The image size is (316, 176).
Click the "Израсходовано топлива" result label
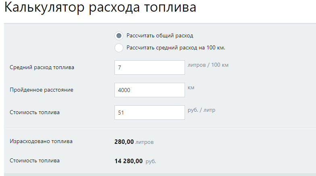coord(41,141)
